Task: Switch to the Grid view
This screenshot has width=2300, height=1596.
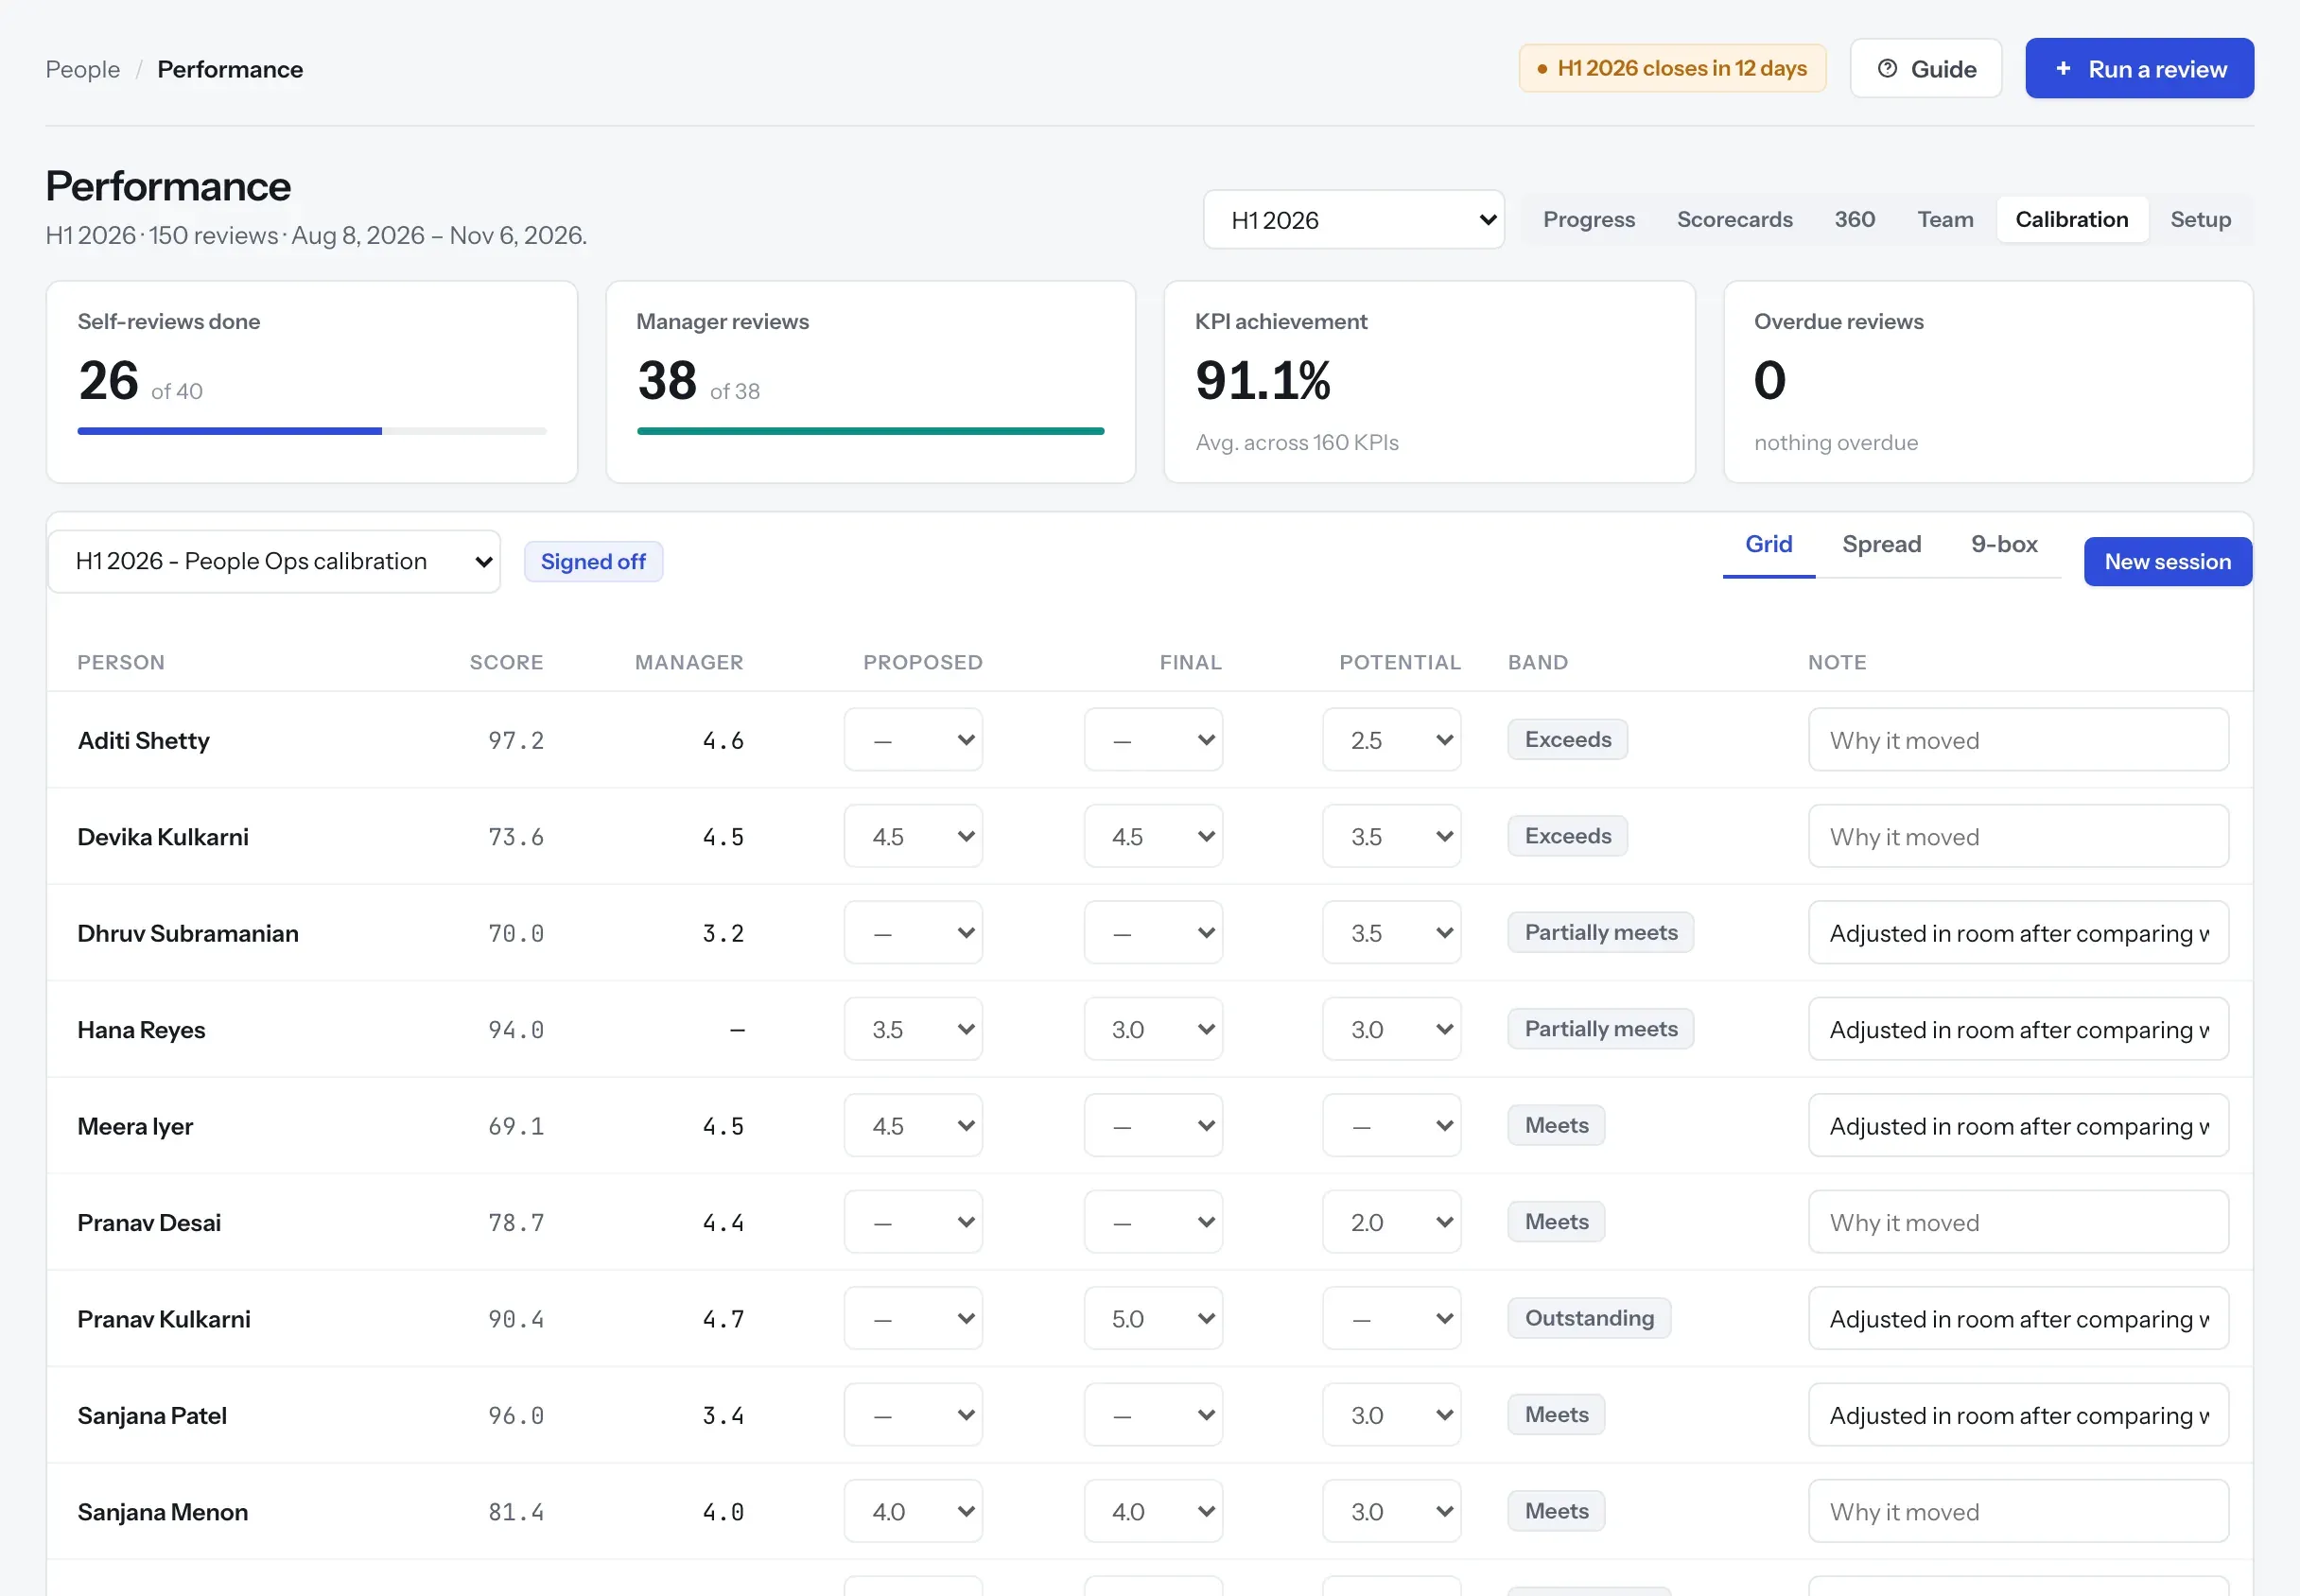Action: point(1768,545)
